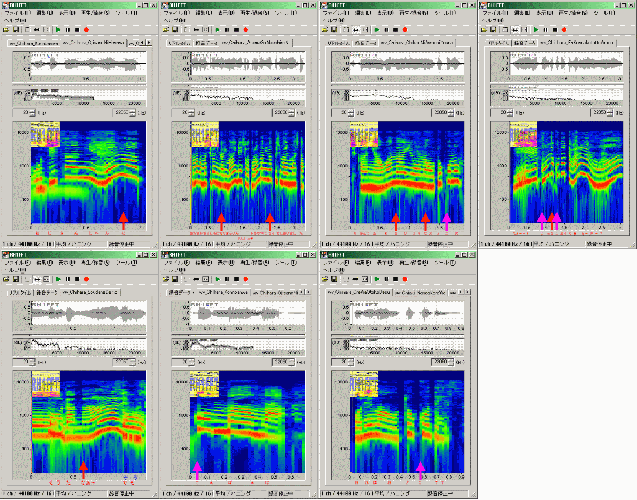Toggle the fit-width button in EhKonnakototteAruno window
Viewport: 637px width, 500px height.
[524, 30]
